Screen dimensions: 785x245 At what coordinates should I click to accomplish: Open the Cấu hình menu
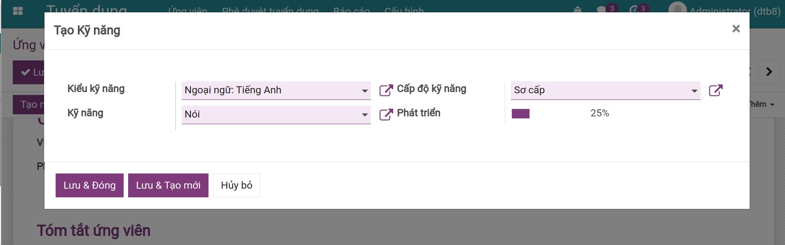[x=404, y=10]
